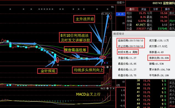The width and height of the screenshot is (175, 108).
Task: Select the 总量 value 47.29万
Action: pos(141,25)
